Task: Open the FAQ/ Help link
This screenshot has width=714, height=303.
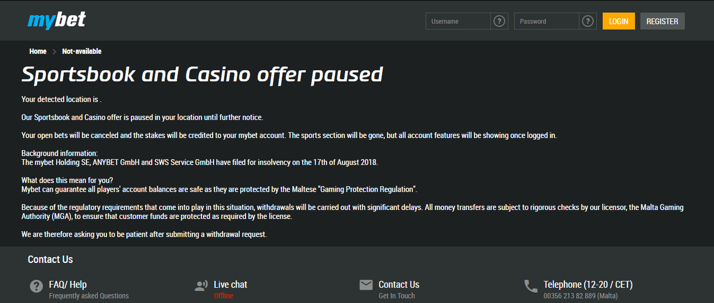Action: 68,285
